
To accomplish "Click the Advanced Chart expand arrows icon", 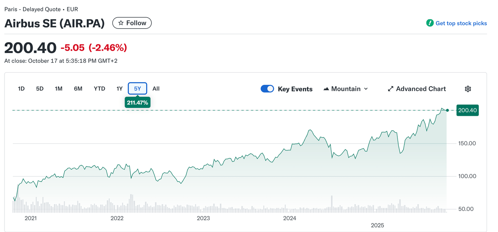I will click(390, 89).
